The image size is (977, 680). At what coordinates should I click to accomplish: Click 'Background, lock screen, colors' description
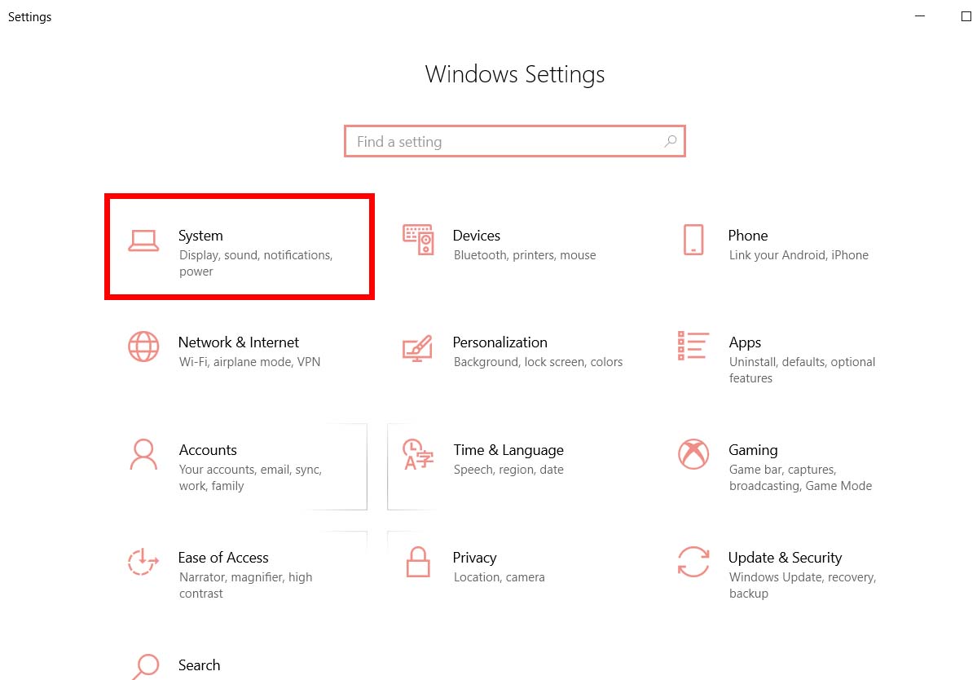[539, 362]
